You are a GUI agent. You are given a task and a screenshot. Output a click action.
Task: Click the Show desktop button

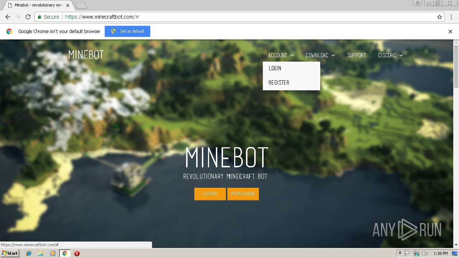tap(455, 253)
